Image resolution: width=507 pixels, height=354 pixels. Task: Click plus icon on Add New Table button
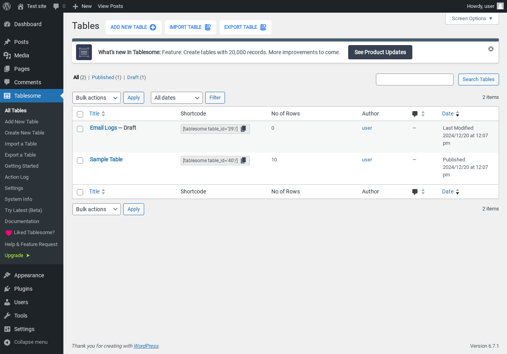click(x=153, y=27)
